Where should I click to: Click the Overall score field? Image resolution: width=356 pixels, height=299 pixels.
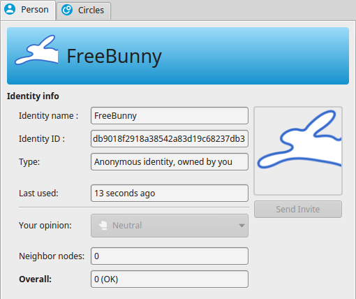[x=170, y=279]
